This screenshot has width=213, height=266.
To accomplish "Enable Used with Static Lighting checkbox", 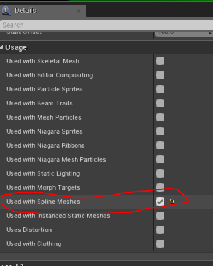I will tap(160, 173).
